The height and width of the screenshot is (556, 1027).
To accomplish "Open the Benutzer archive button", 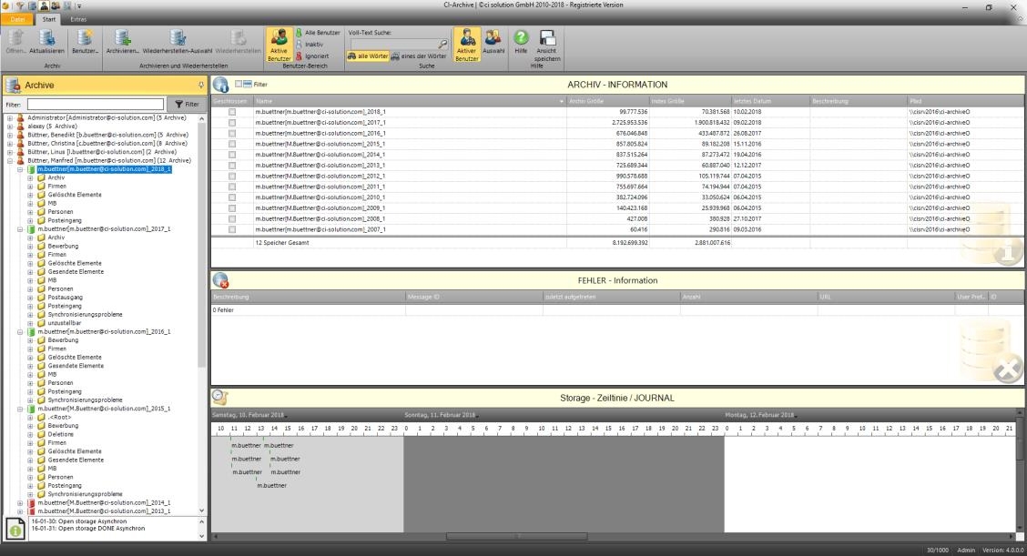I will click(85, 42).
